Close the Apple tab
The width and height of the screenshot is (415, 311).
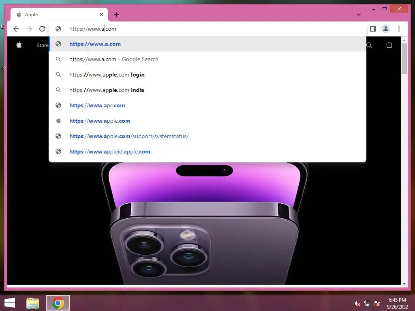(x=101, y=15)
